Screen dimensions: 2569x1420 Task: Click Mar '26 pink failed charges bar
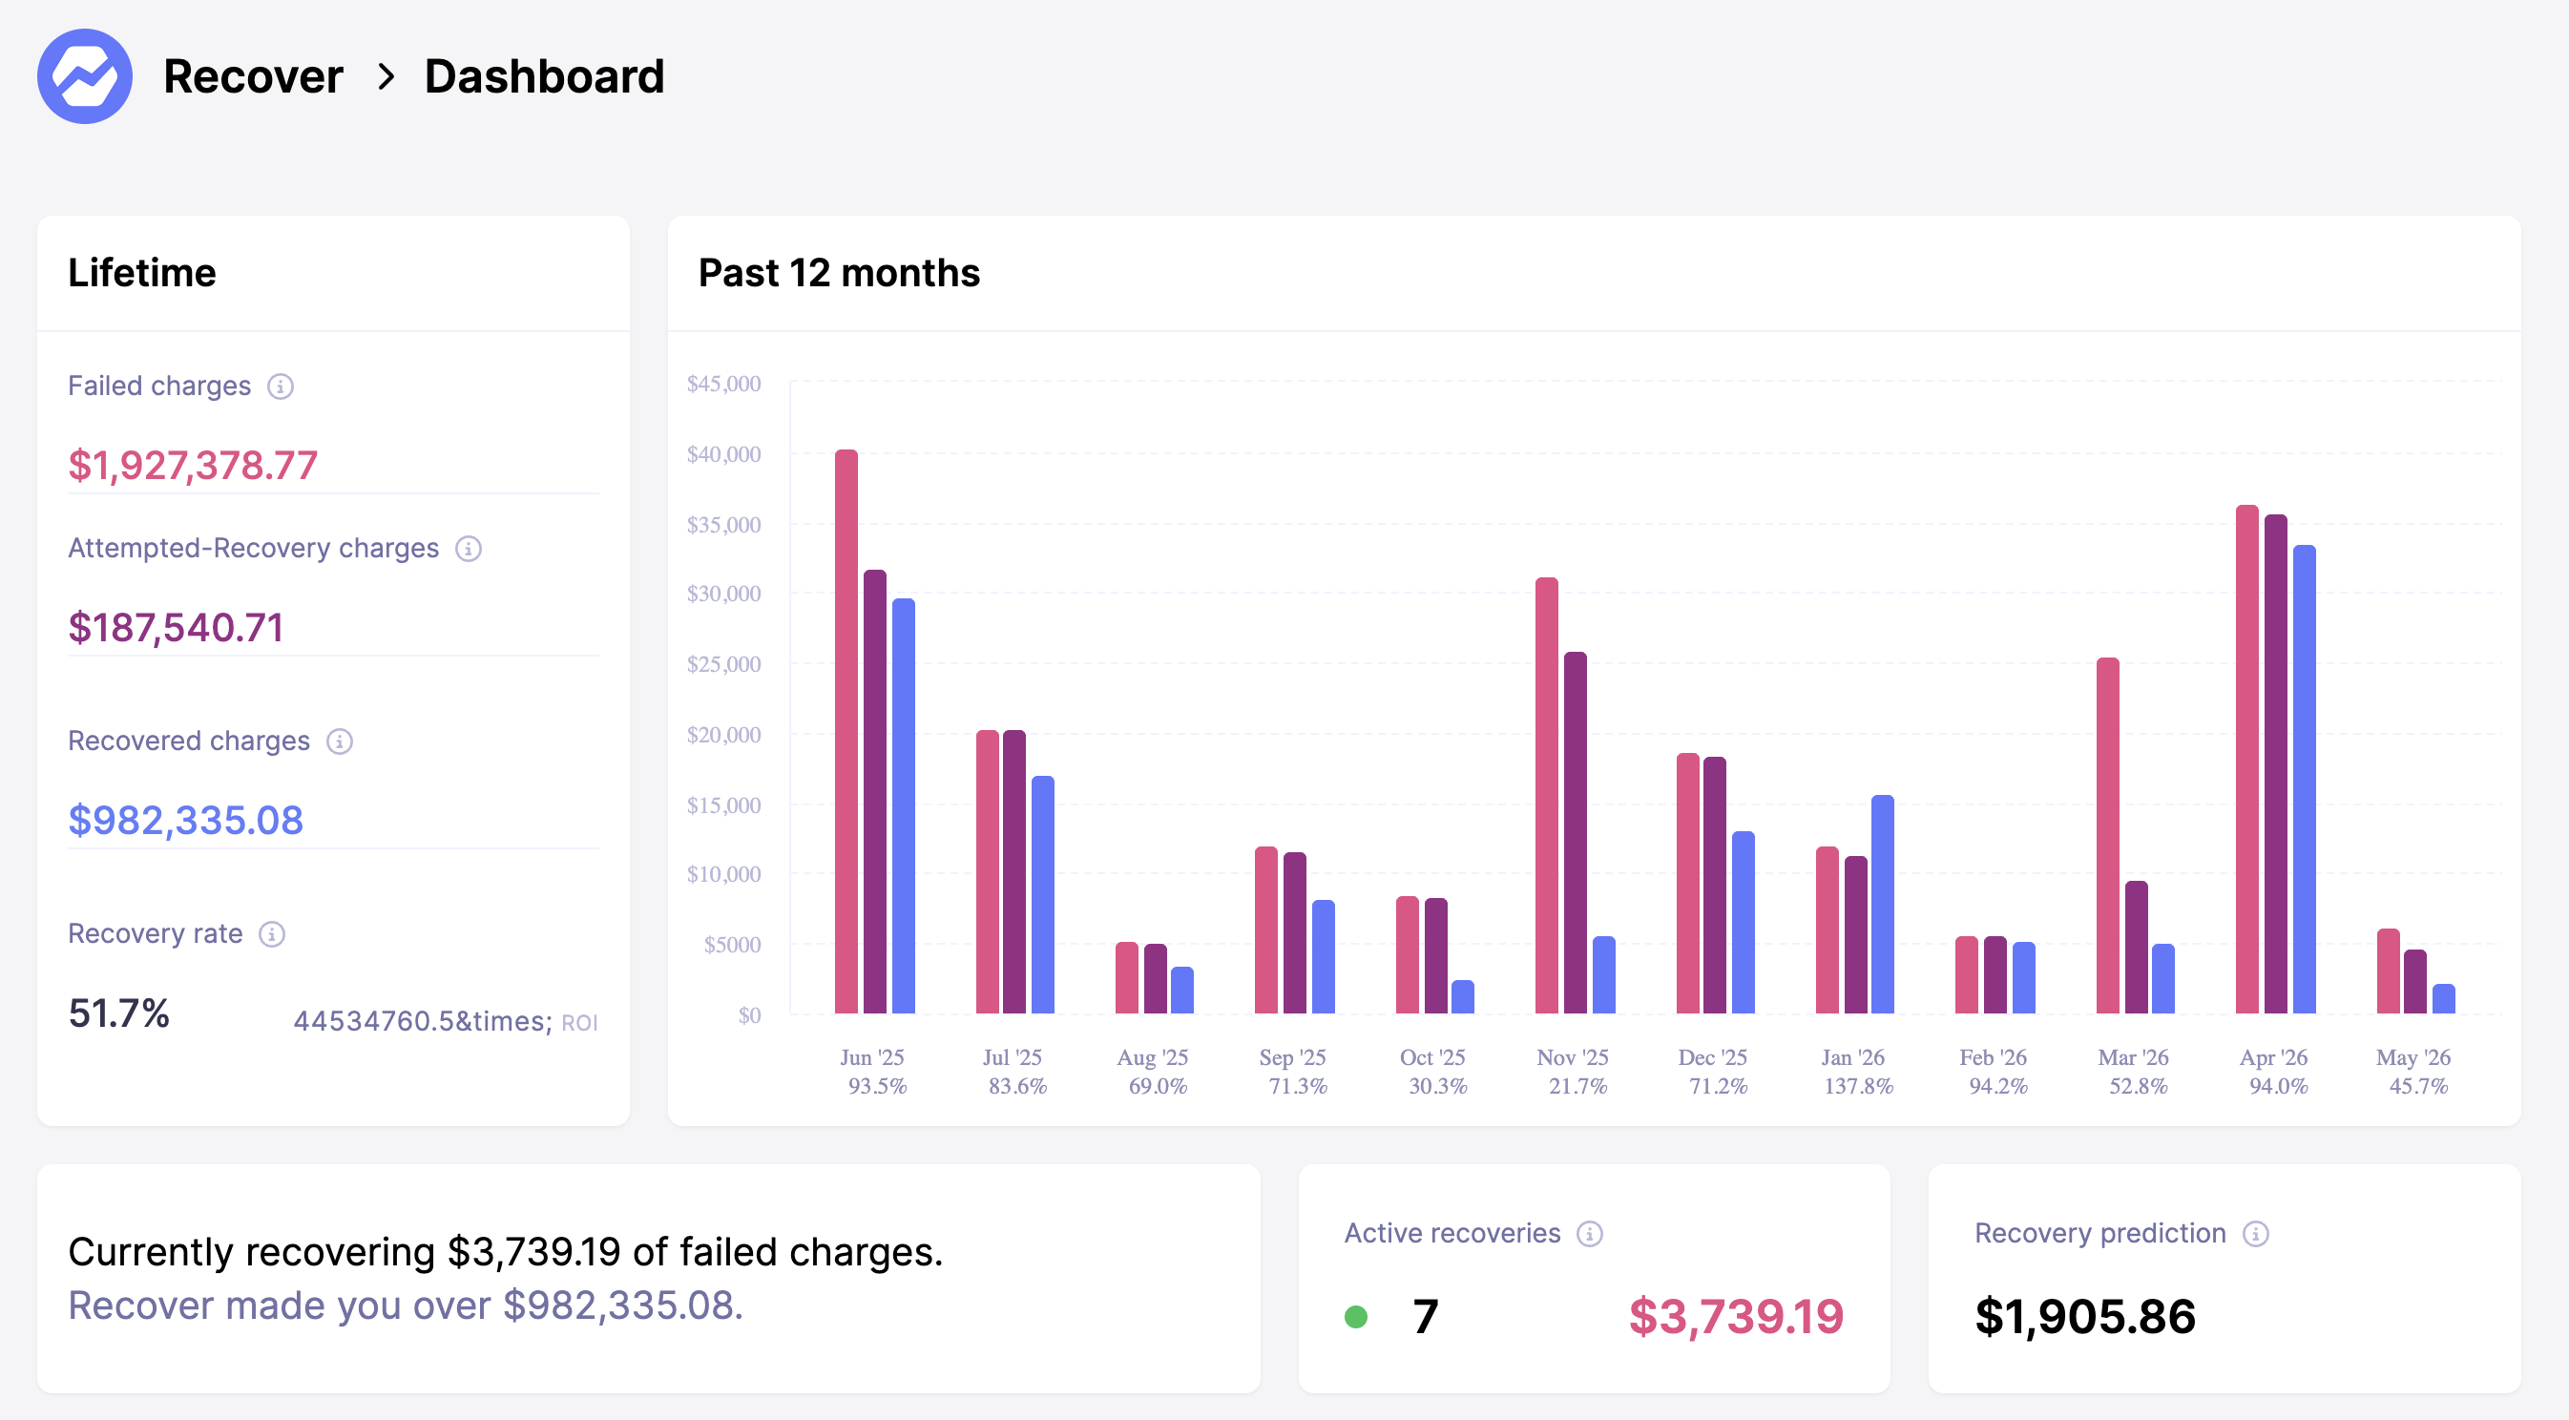point(2107,836)
